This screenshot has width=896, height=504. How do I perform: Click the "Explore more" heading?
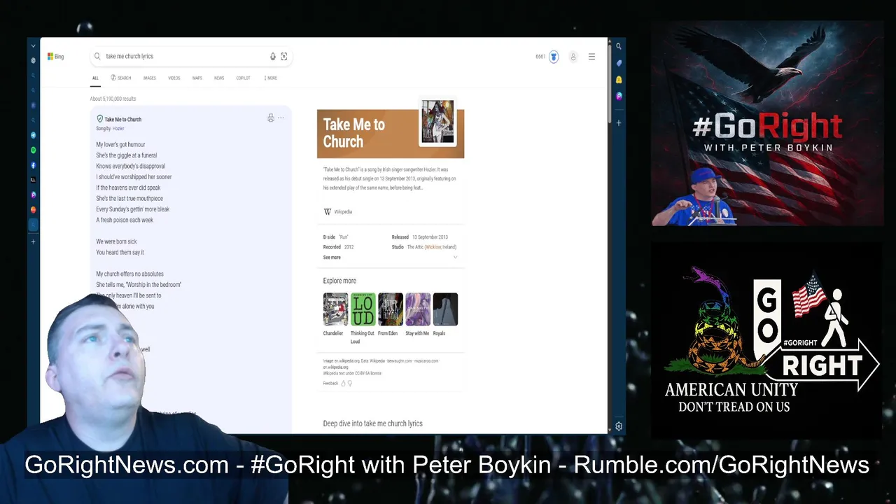coord(339,281)
